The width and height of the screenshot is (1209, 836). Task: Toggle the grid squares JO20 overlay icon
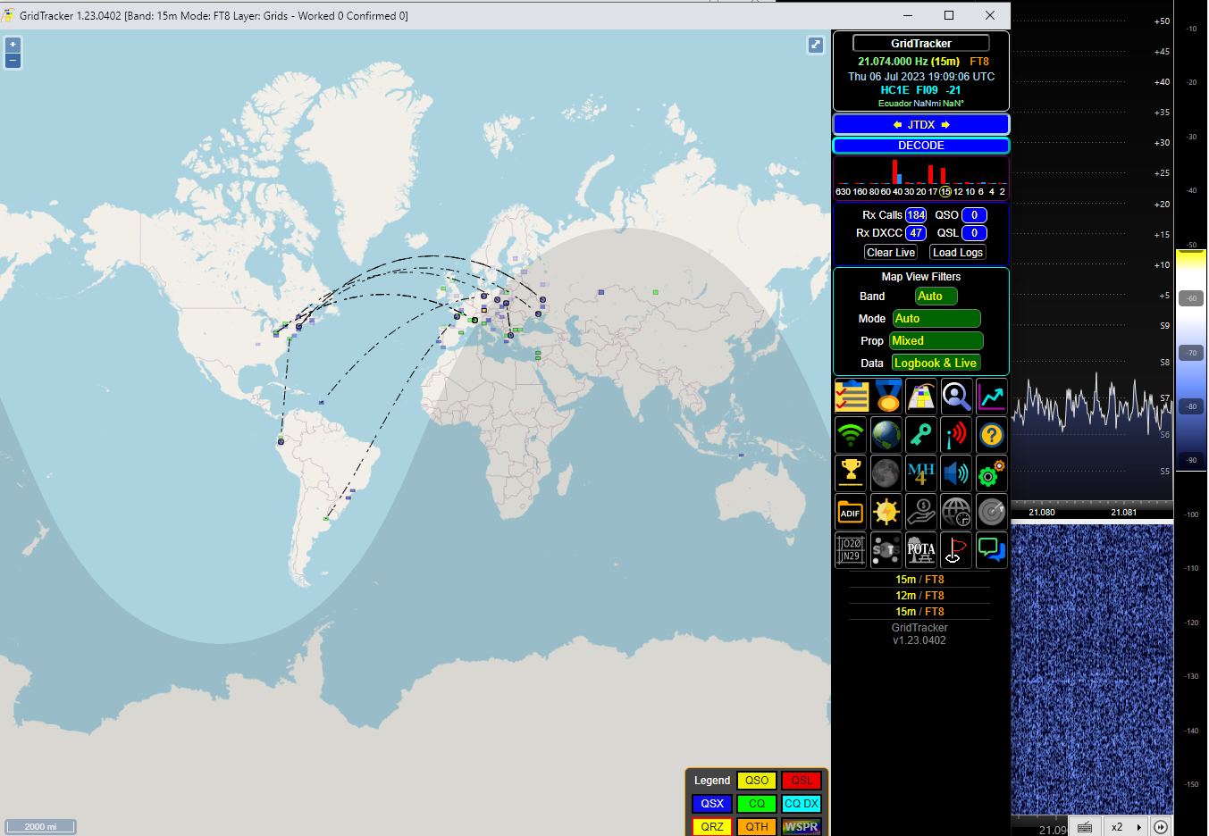point(852,549)
